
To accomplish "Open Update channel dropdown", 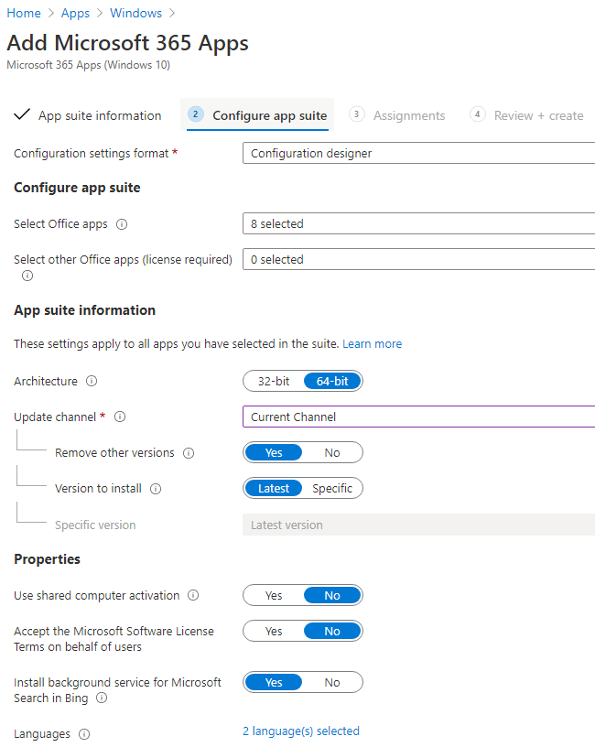I will click(418, 417).
